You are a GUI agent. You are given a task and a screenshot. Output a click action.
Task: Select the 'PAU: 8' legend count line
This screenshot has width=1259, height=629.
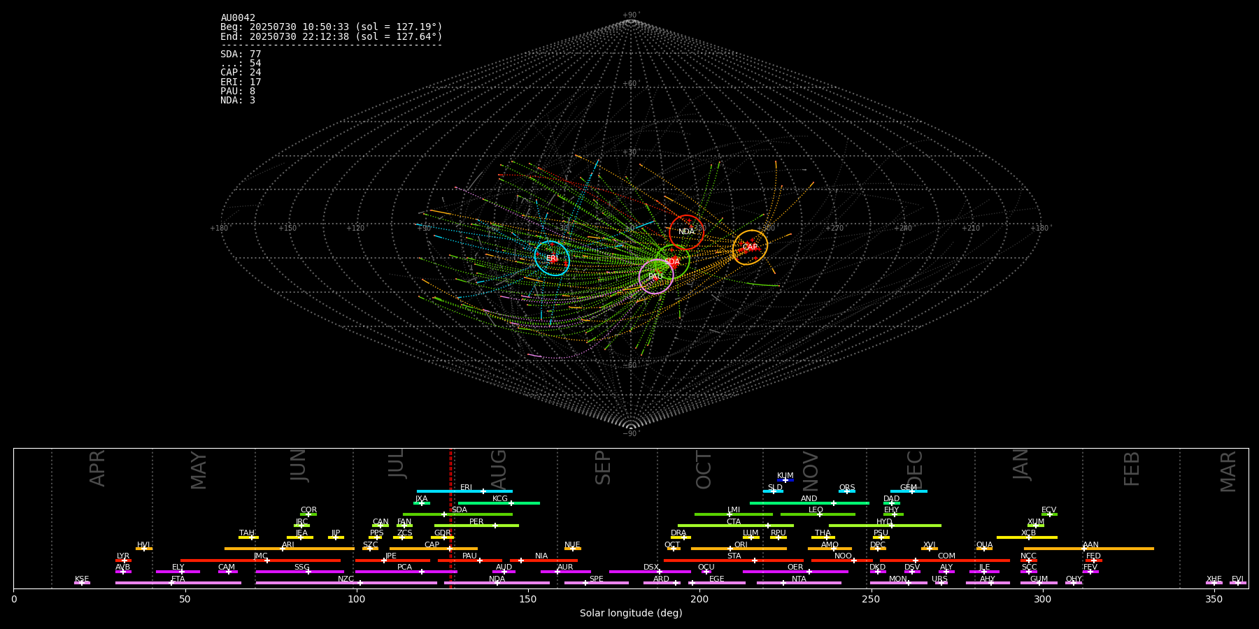(238, 91)
